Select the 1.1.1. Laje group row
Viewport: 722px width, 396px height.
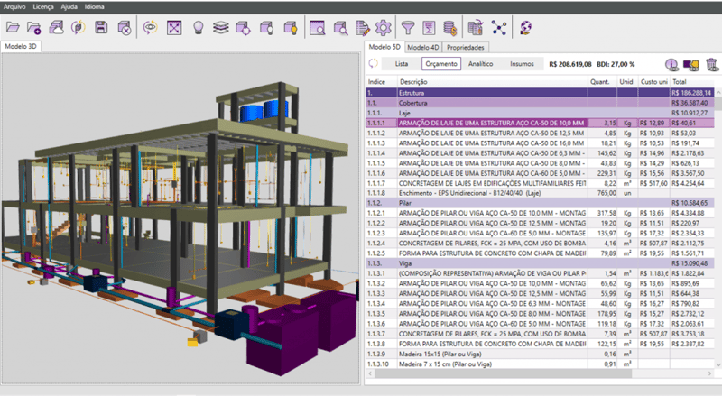click(x=540, y=114)
